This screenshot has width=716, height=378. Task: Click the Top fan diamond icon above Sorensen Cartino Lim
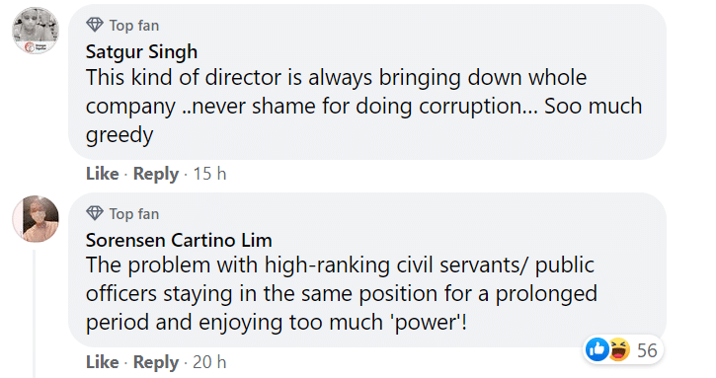coord(95,213)
